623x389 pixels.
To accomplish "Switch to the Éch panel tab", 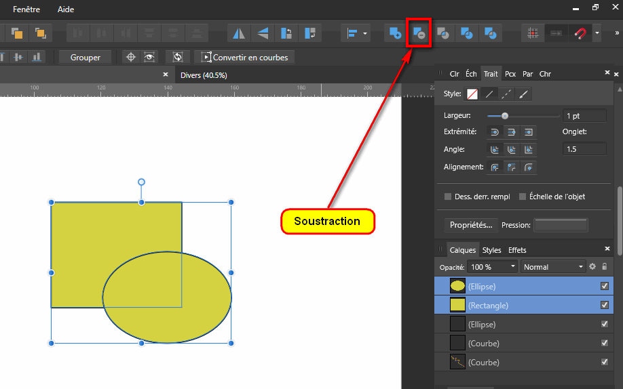I will coord(471,74).
